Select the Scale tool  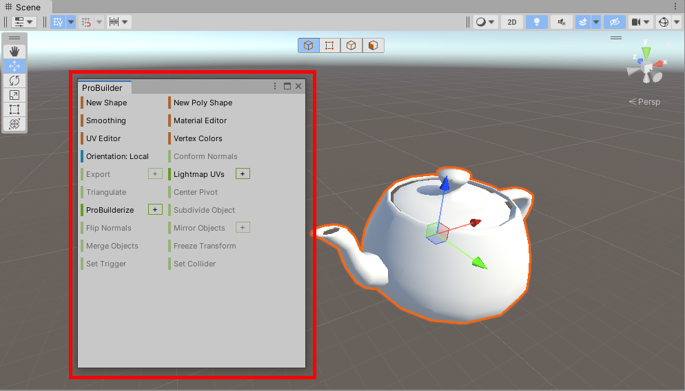tap(14, 95)
